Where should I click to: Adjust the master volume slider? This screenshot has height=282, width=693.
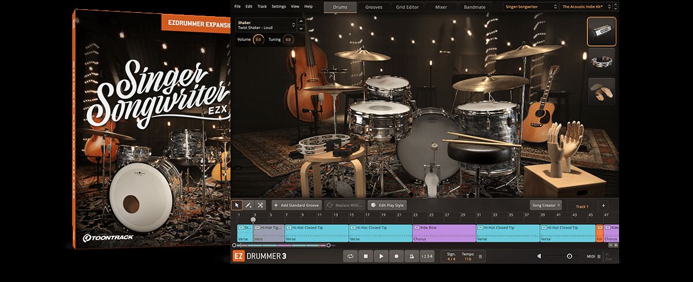click(569, 256)
